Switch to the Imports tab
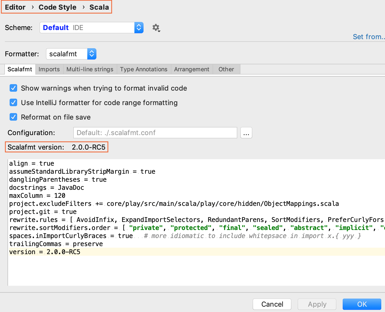This screenshot has width=385, height=312. click(49, 69)
